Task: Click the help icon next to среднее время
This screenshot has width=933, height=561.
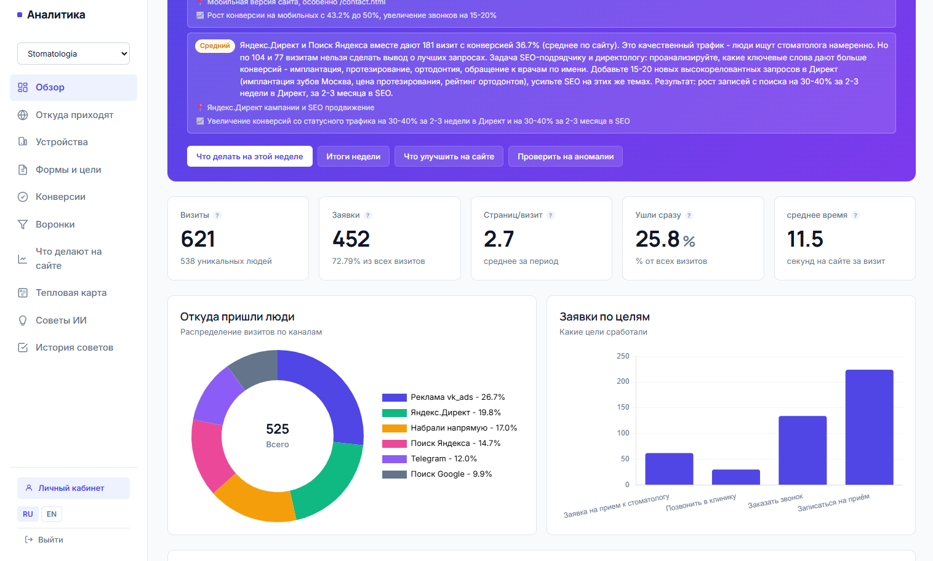Action: coord(855,215)
